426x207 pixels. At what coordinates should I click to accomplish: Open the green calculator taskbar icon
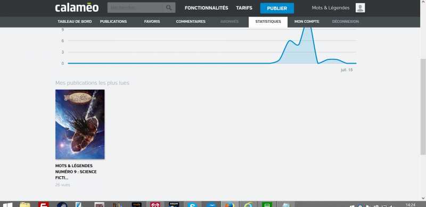coord(267,204)
